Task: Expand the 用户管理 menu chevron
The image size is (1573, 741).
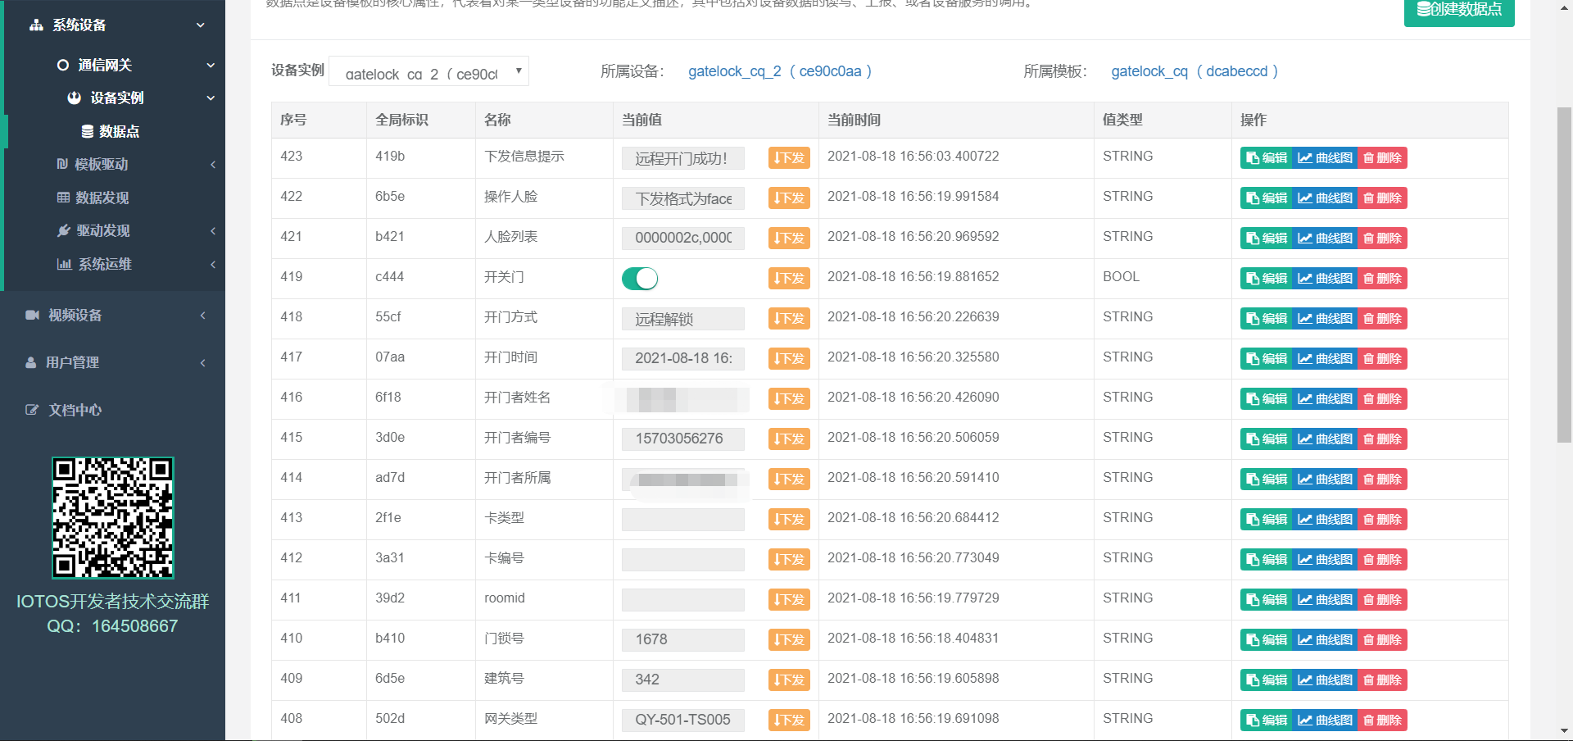Action: pos(202,362)
